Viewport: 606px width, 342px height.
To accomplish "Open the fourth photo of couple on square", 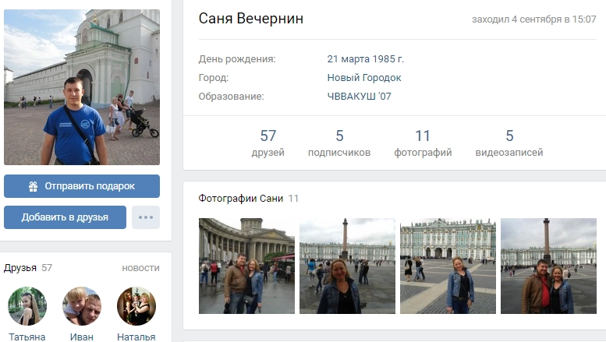I will 548,266.
